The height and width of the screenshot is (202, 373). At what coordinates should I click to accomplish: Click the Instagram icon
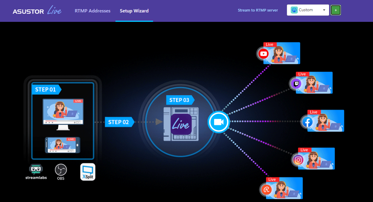298,160
